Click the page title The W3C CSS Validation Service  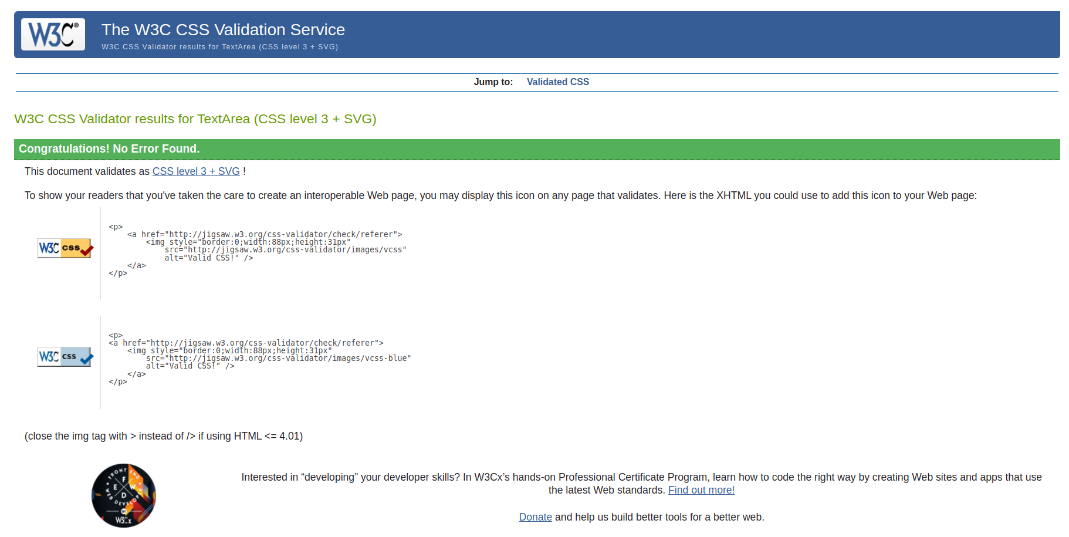coord(223,29)
